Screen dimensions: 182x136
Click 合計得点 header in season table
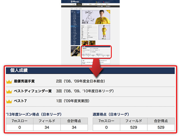[x=74, y=121]
